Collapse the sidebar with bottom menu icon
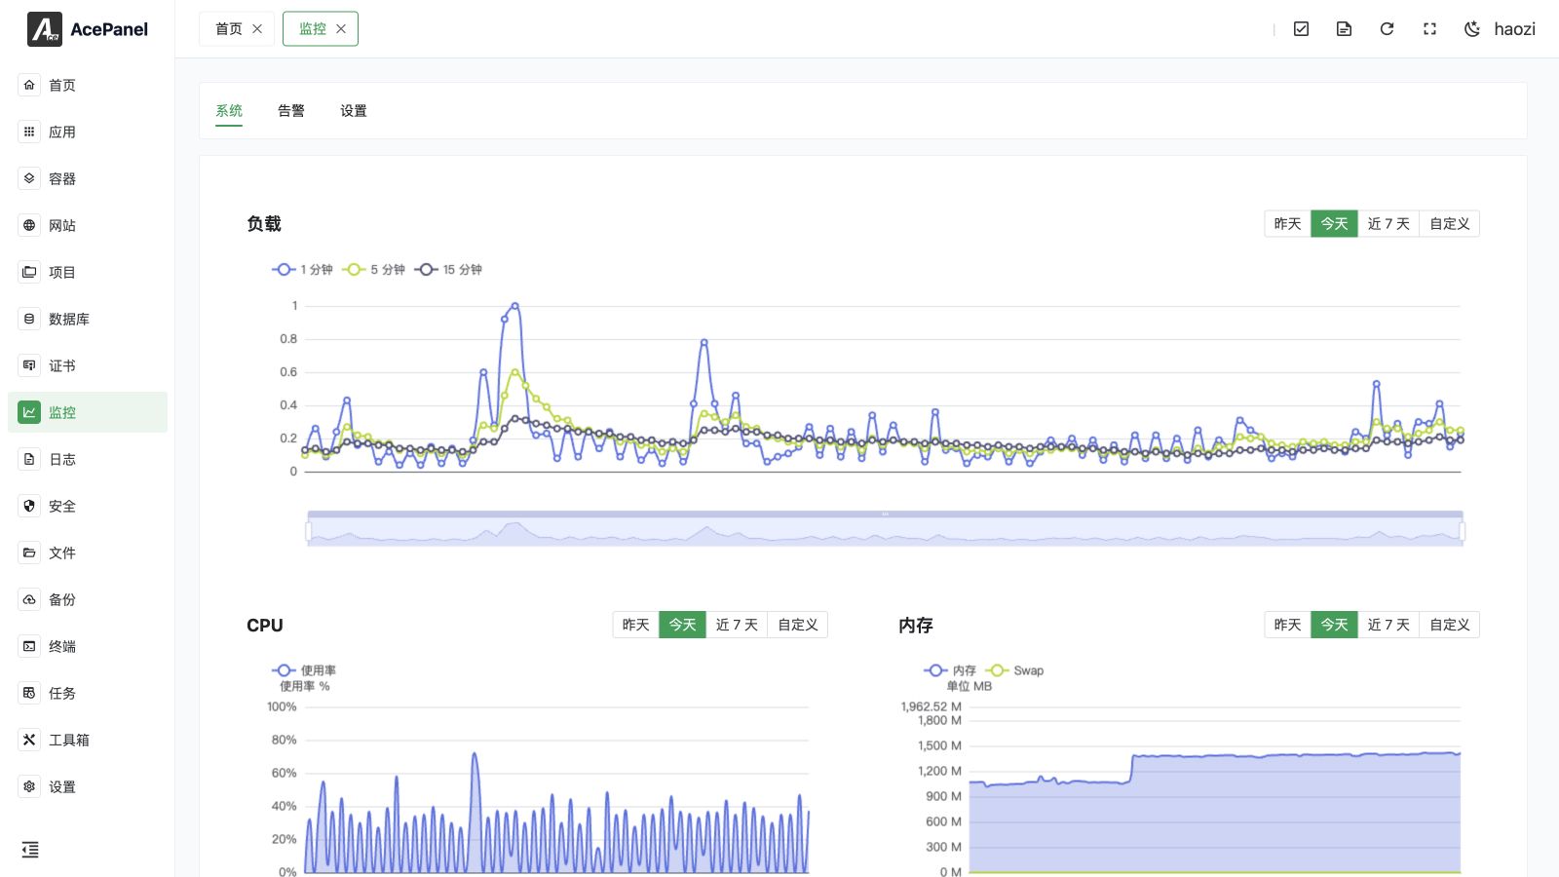Image resolution: width=1559 pixels, height=877 pixels. click(30, 850)
